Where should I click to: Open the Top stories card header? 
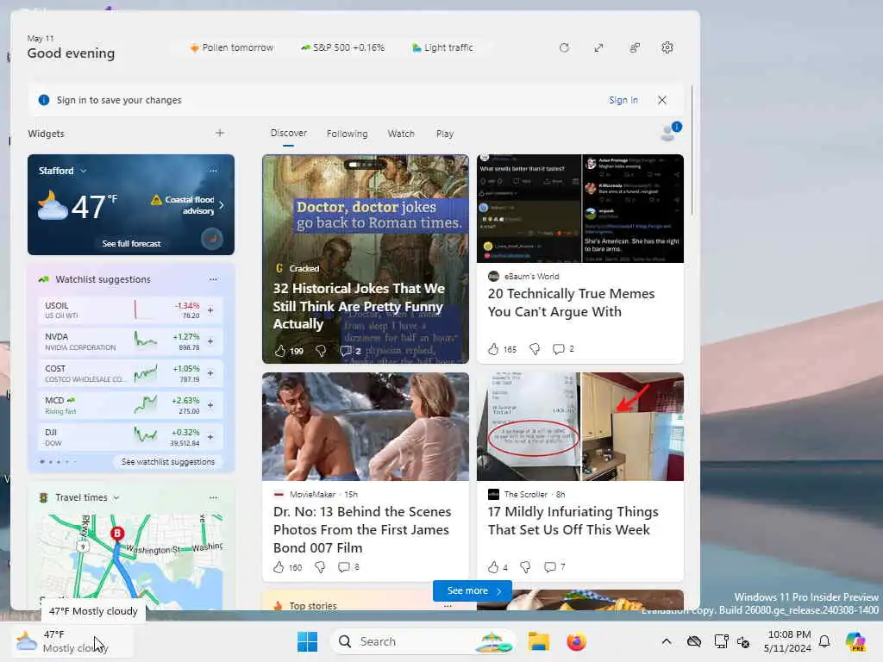click(313, 605)
